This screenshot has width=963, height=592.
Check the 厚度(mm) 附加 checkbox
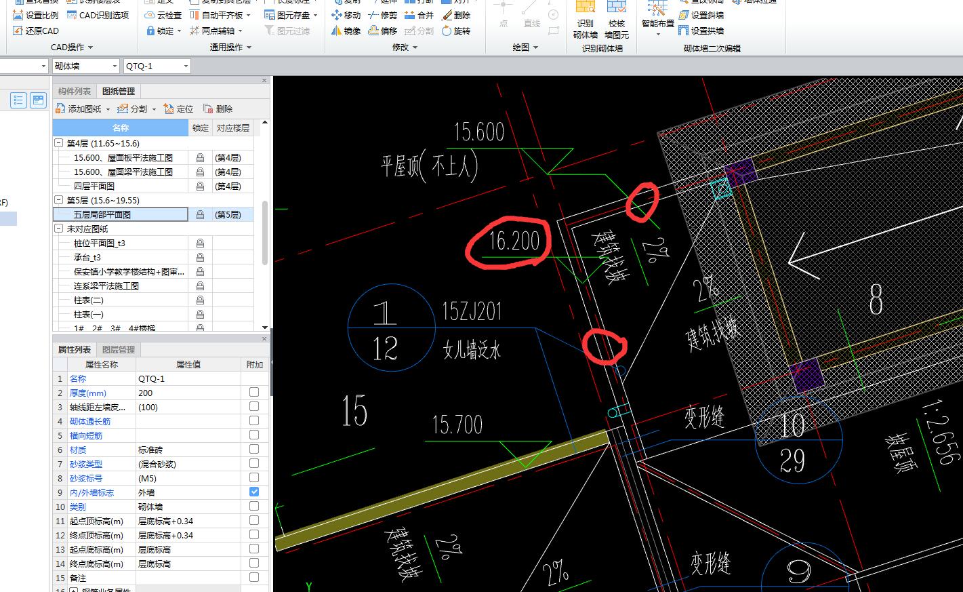tap(254, 392)
